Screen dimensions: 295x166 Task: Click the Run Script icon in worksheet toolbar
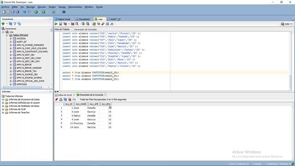[x=60, y=24]
